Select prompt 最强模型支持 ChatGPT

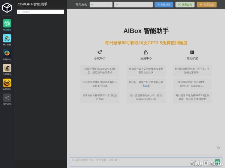point(192,84)
